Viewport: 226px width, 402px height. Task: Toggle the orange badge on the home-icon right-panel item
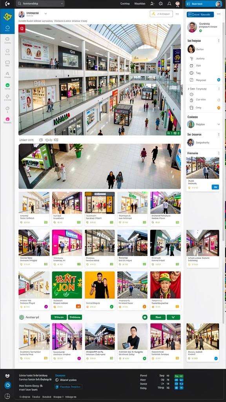[219, 108]
